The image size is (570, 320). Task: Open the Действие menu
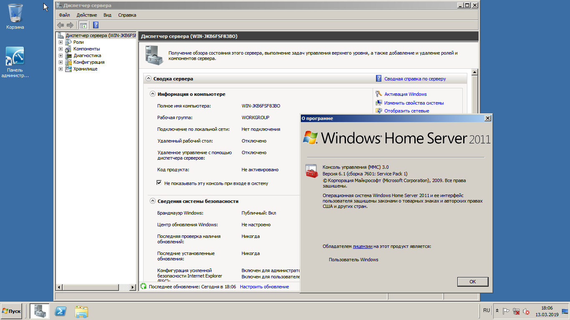87,15
